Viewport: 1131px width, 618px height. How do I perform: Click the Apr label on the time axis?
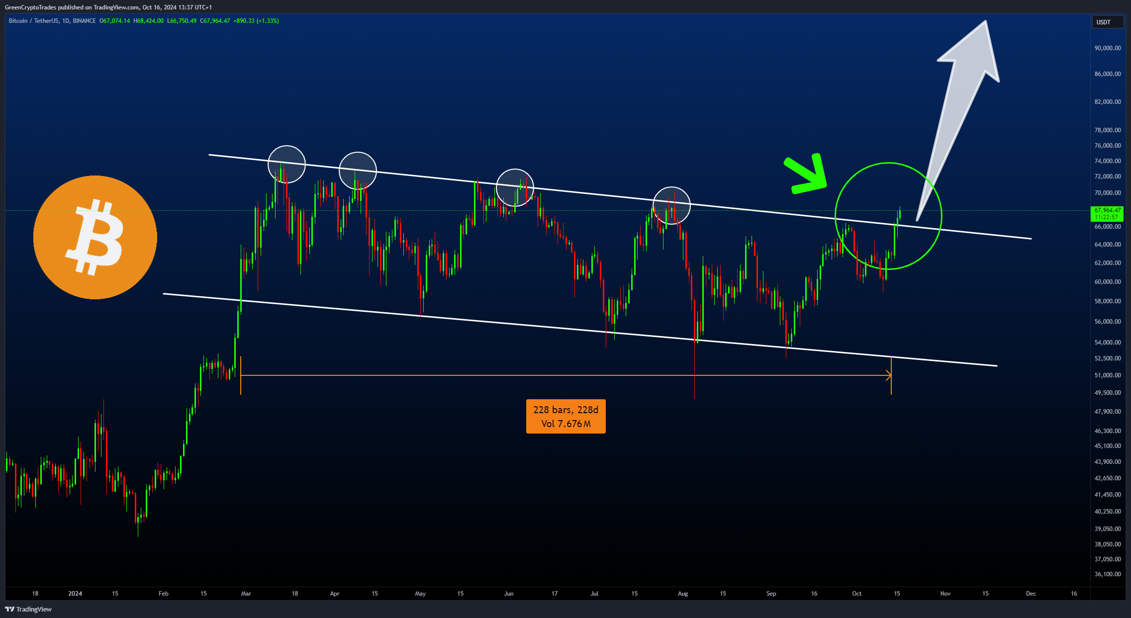[335, 594]
